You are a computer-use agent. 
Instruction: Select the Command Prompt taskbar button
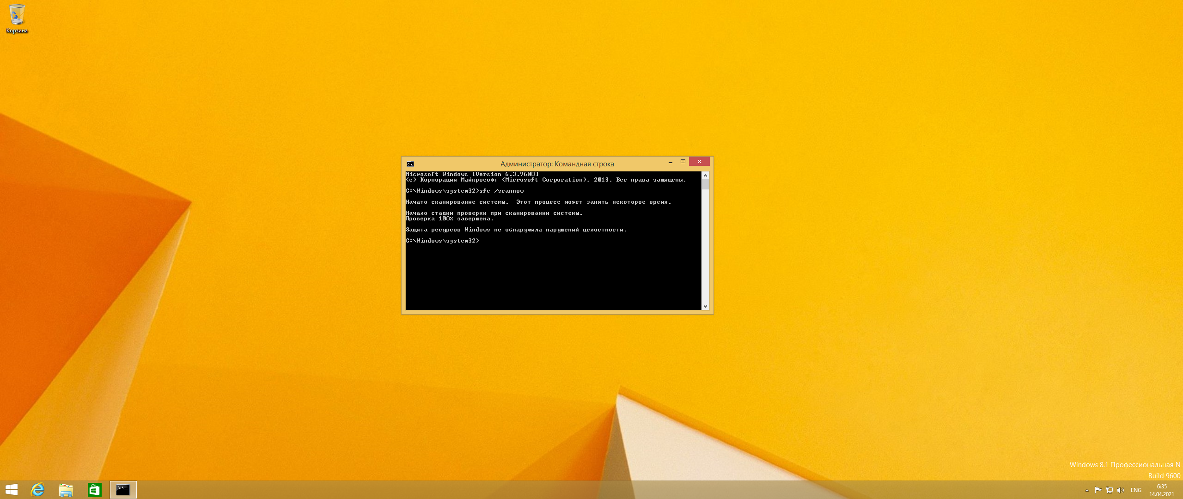click(x=123, y=490)
